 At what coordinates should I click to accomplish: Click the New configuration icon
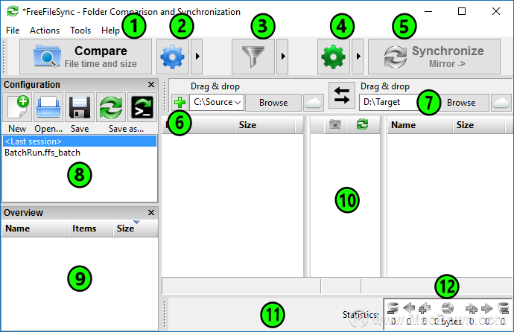click(17, 107)
